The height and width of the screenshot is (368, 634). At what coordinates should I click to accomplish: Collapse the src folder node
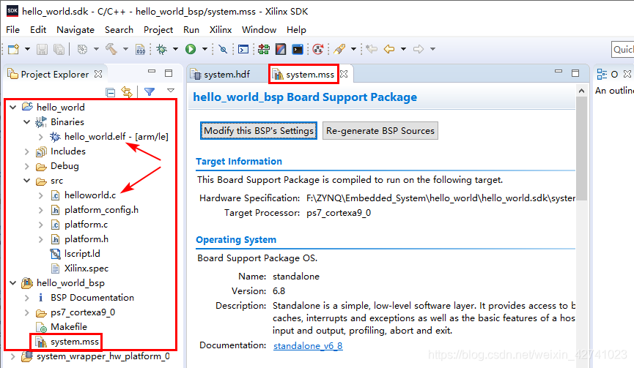click(26, 181)
